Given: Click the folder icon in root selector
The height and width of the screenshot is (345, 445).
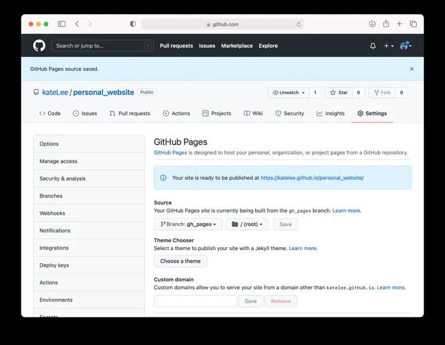Looking at the screenshot, I should 235,224.
